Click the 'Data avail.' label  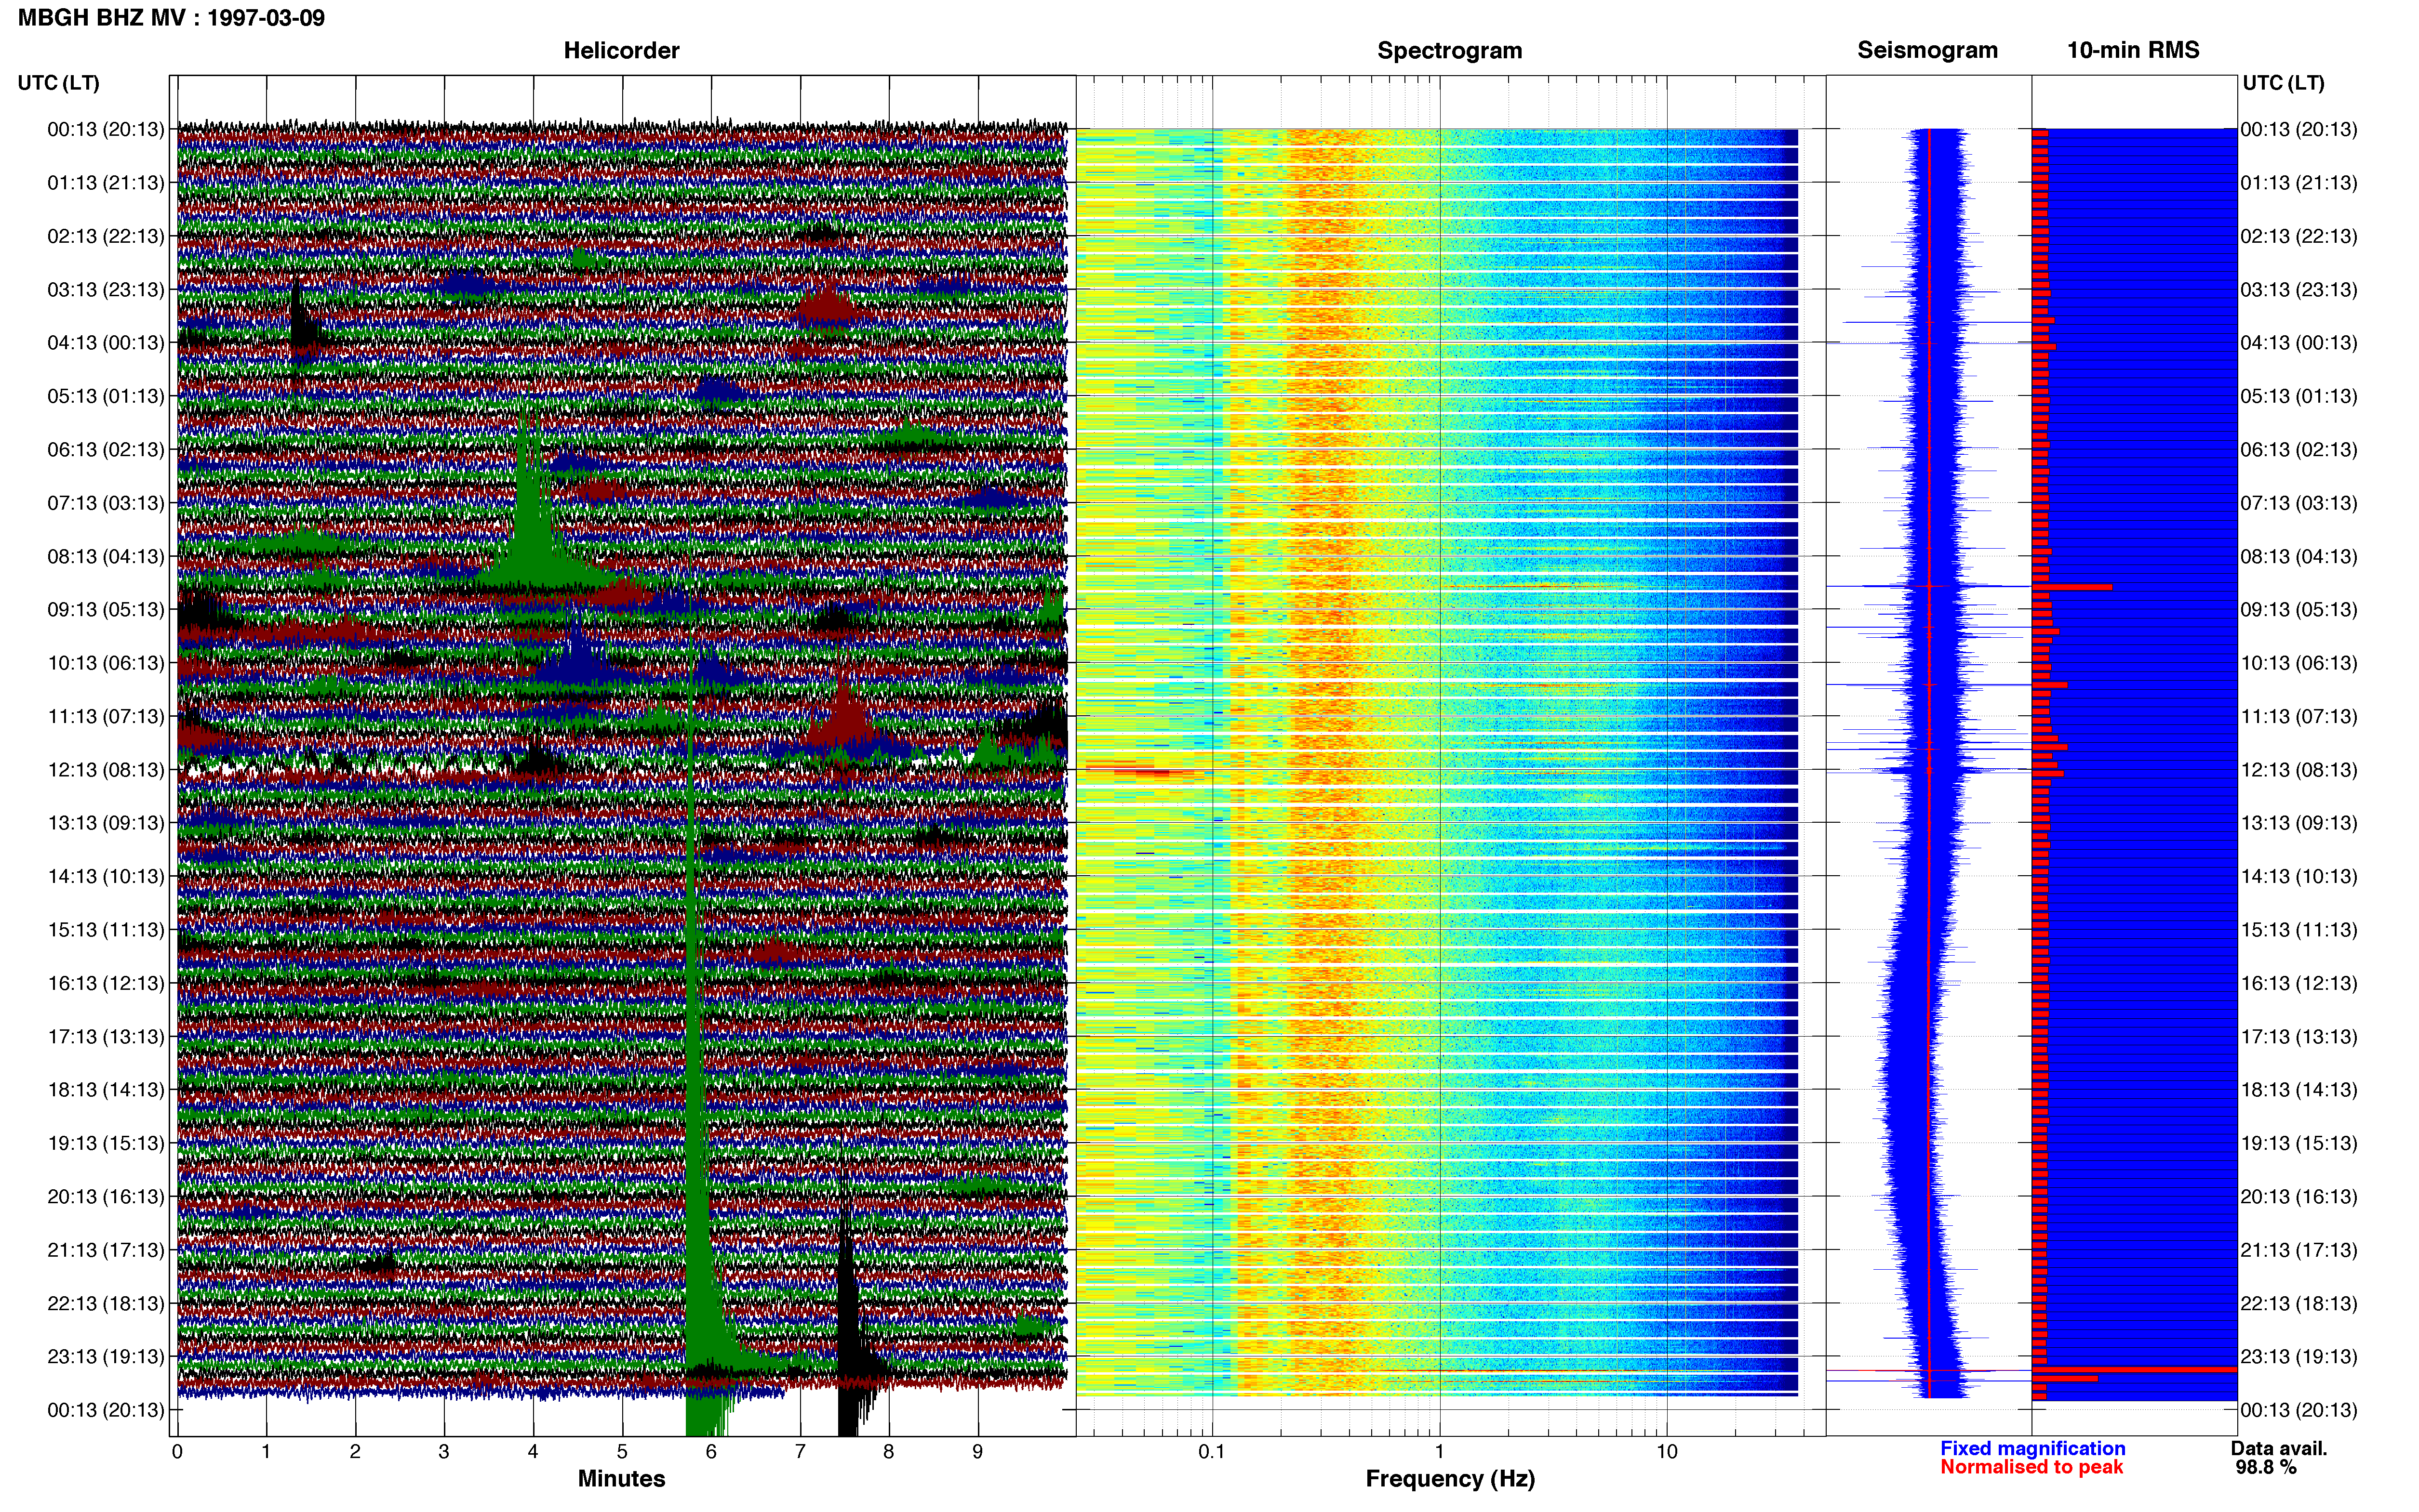coord(2279,1448)
